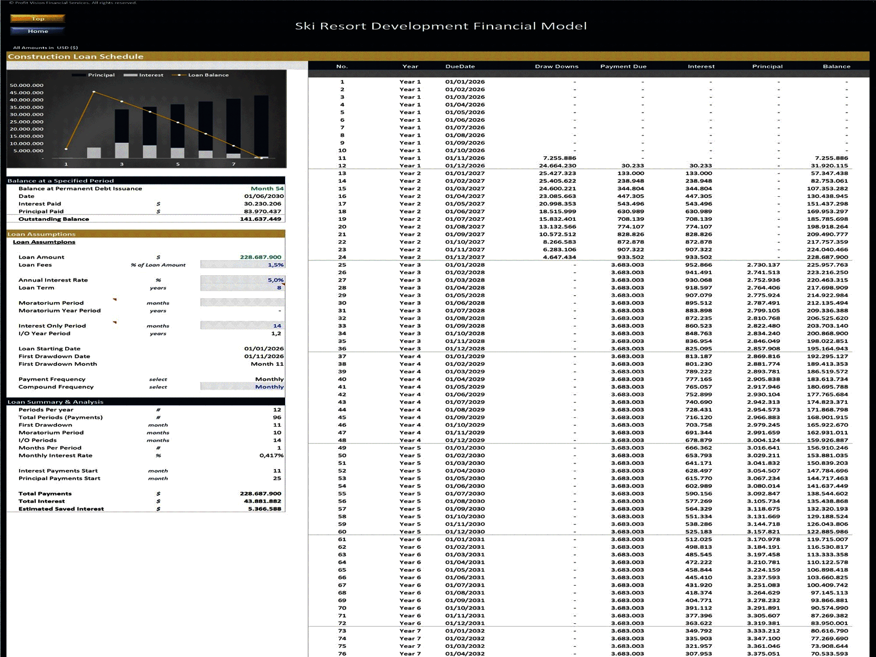Click the comment marker on Loan Term cell
This screenshot has width=876, height=657.
[283, 285]
